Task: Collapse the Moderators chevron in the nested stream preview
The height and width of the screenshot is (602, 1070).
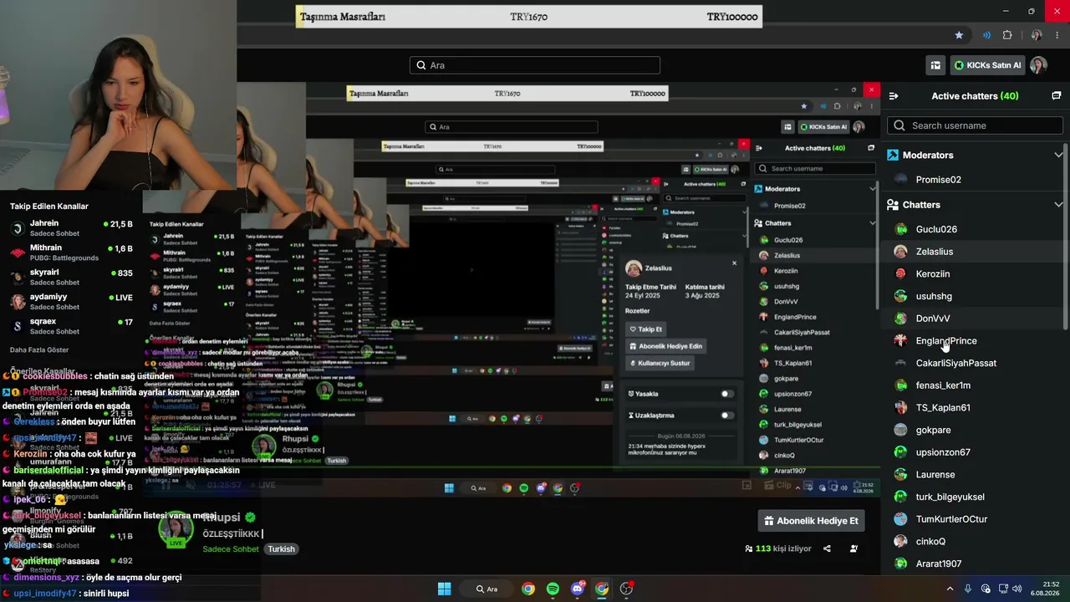Action: (x=872, y=189)
